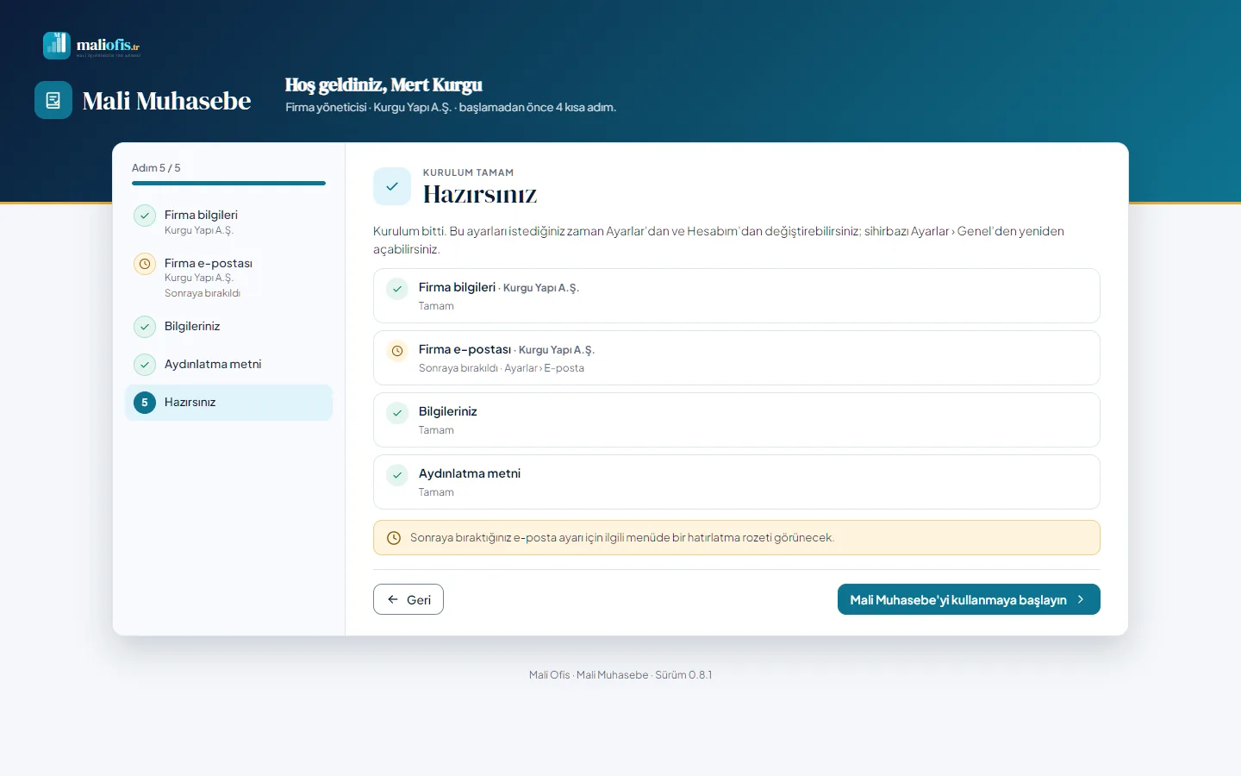Click the check icon in Firma bilgileri summary card

397,289
